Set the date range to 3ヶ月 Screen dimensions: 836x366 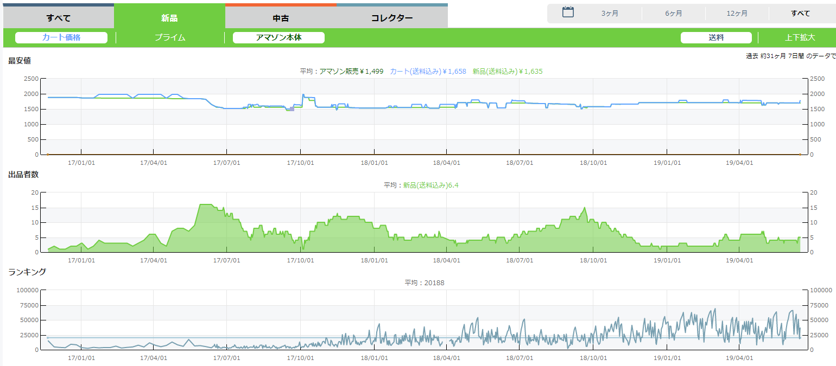pyautogui.click(x=610, y=14)
